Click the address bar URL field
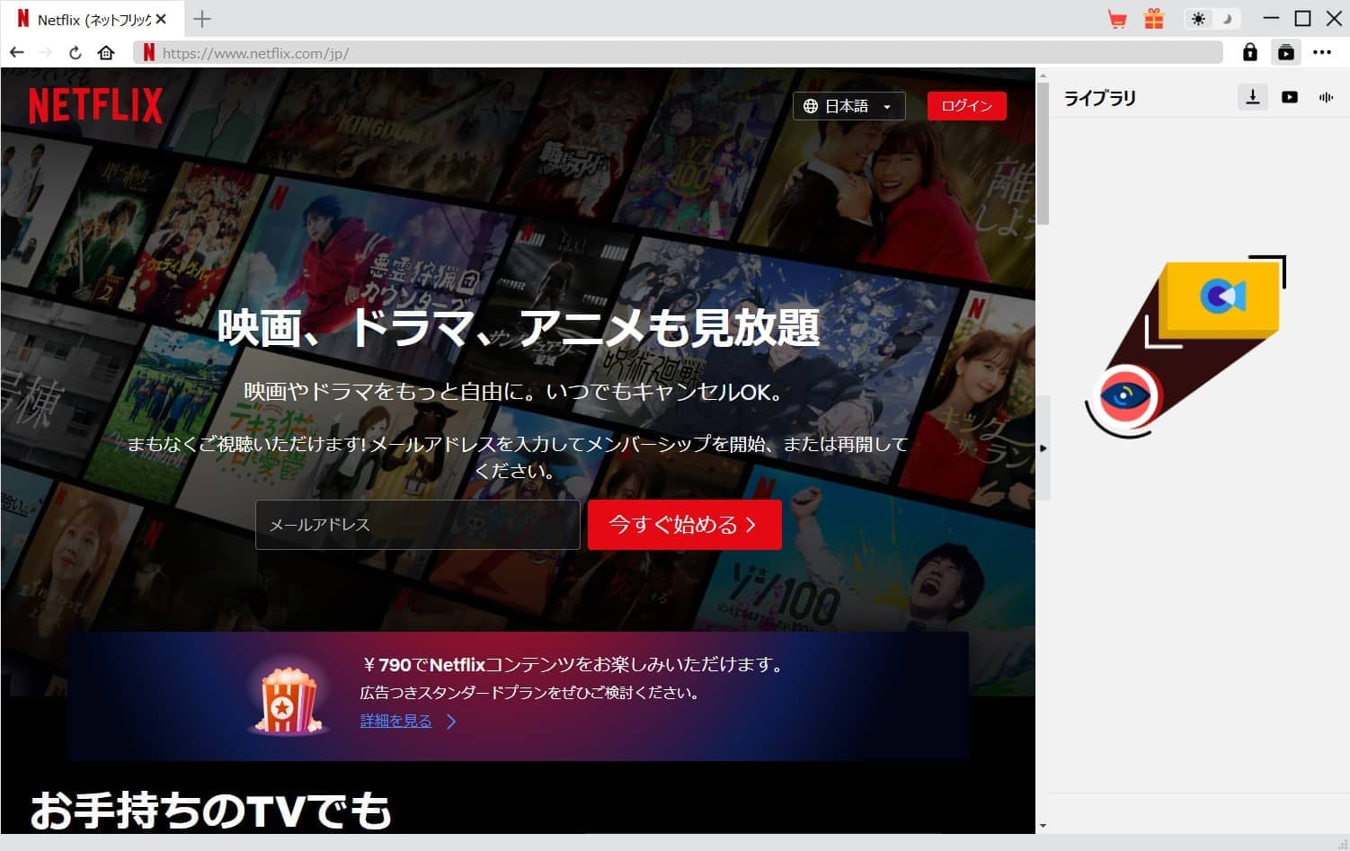1350x851 pixels. tap(679, 53)
